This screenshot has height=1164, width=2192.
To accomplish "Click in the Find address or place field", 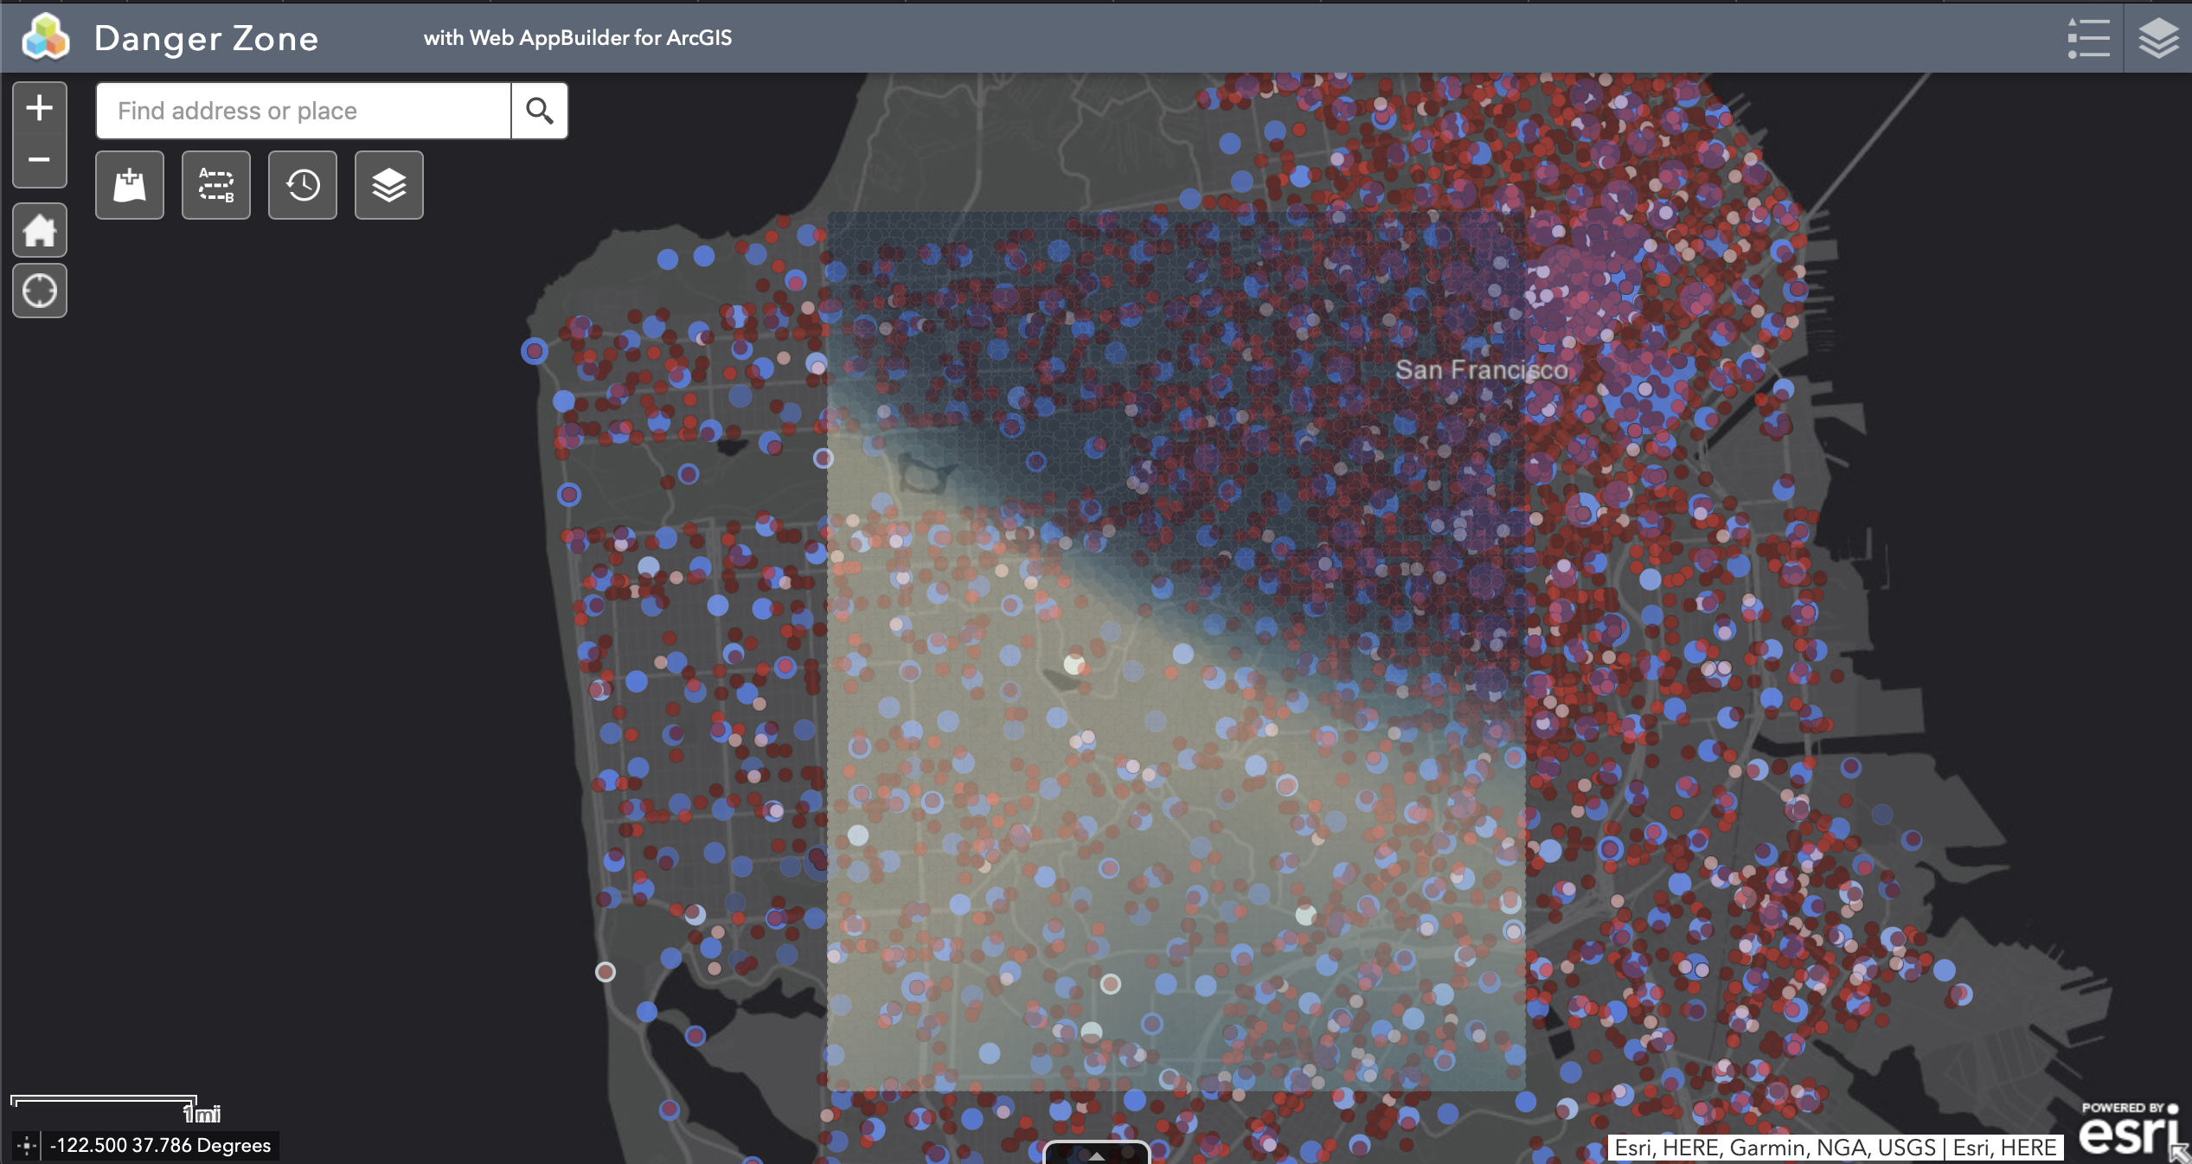I will point(303,111).
